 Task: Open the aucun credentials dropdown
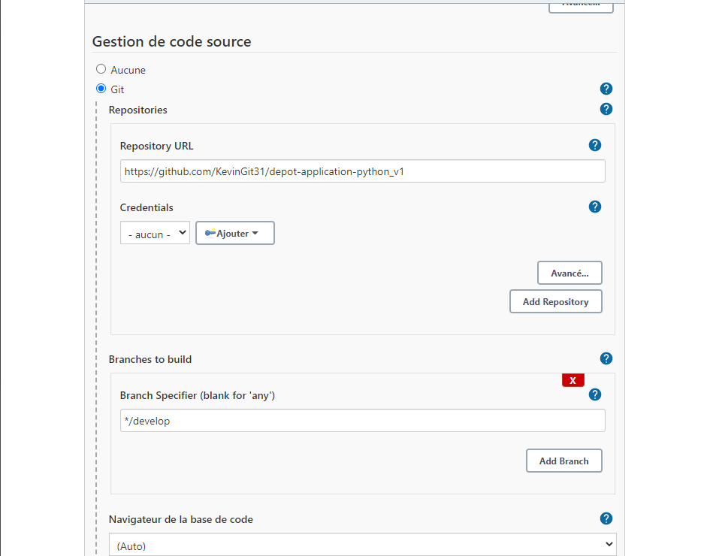pyautogui.click(x=155, y=233)
